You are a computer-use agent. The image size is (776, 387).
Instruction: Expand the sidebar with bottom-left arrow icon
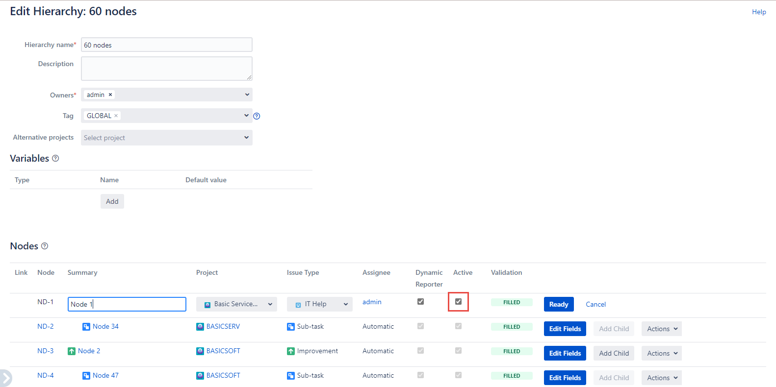(5, 378)
